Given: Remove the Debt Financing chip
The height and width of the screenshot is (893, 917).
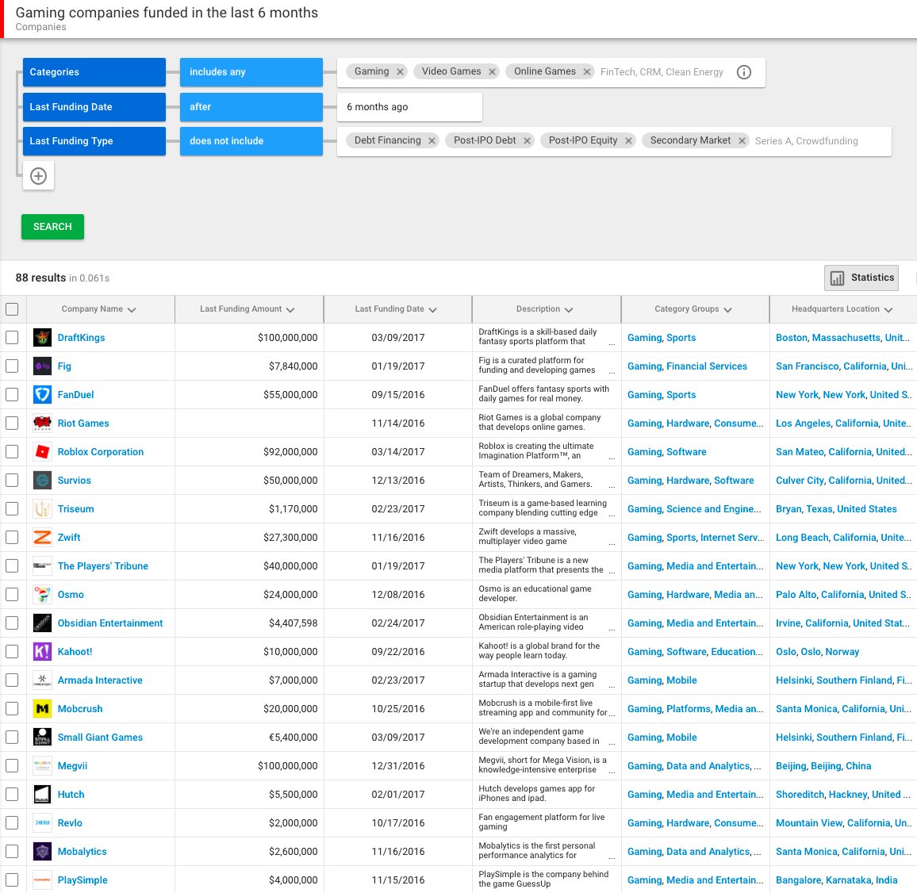Looking at the screenshot, I should 432,141.
